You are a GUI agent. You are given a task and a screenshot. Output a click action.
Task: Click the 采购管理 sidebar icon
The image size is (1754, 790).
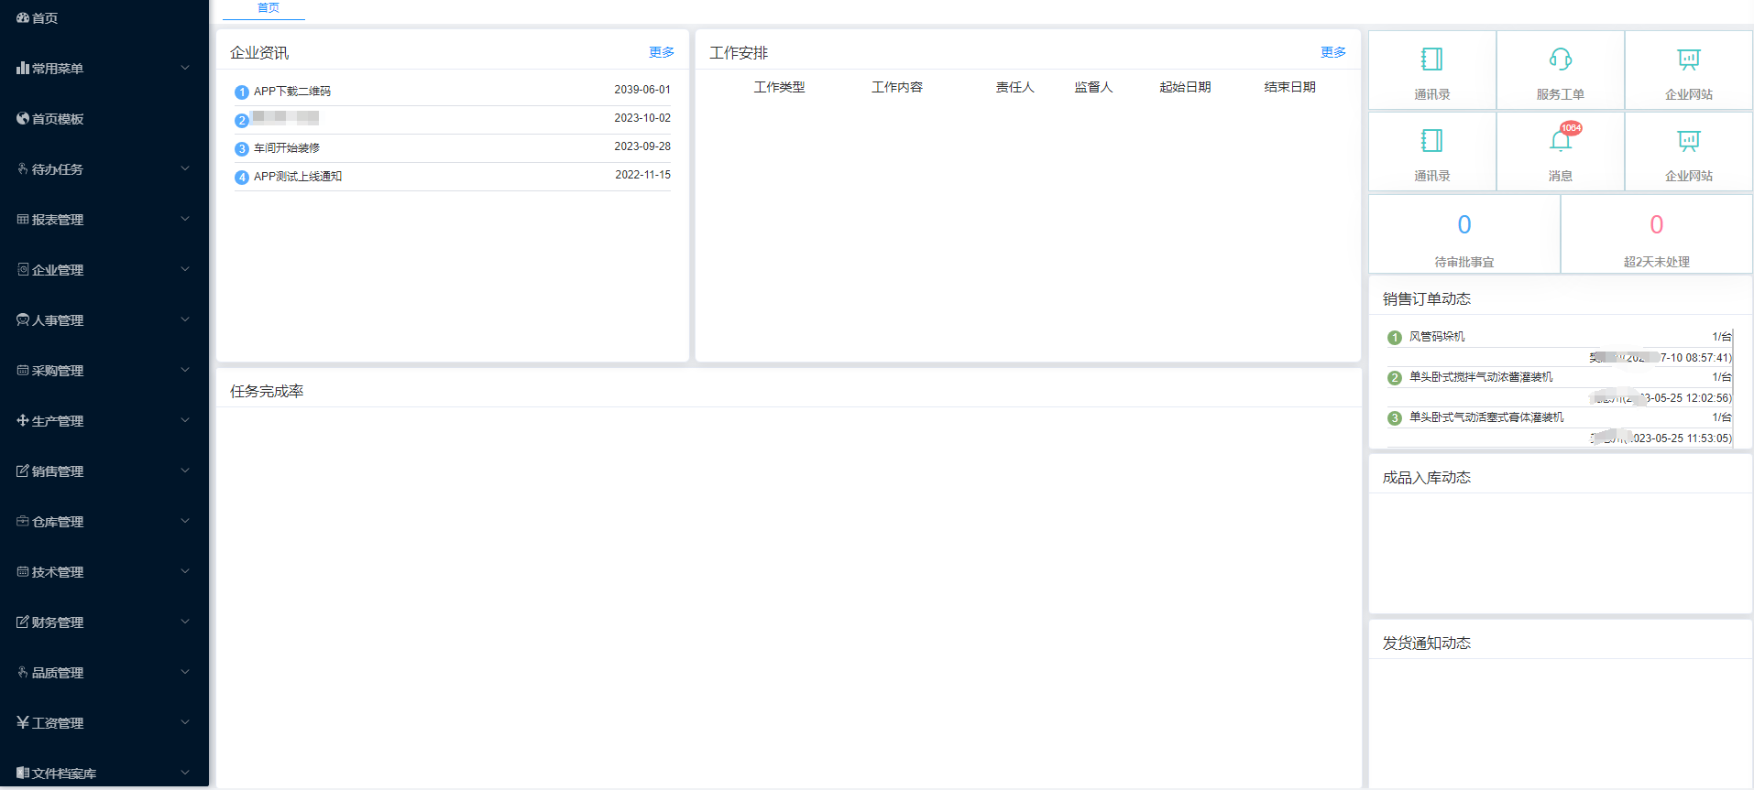23,370
